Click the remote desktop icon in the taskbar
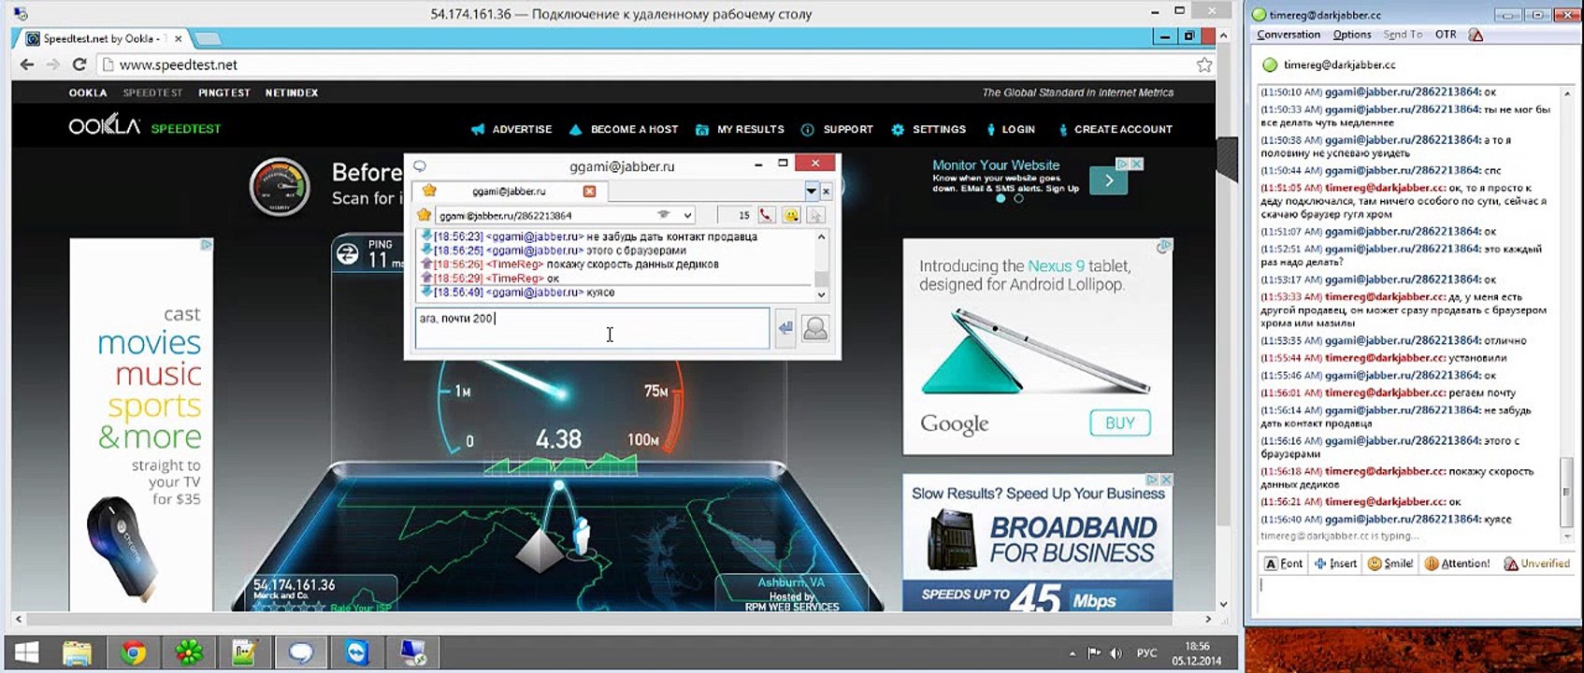 click(412, 652)
